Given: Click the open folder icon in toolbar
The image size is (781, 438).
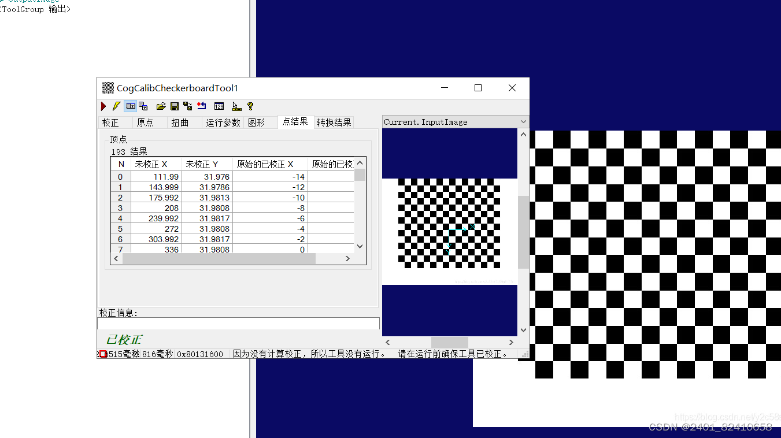Looking at the screenshot, I should [161, 106].
